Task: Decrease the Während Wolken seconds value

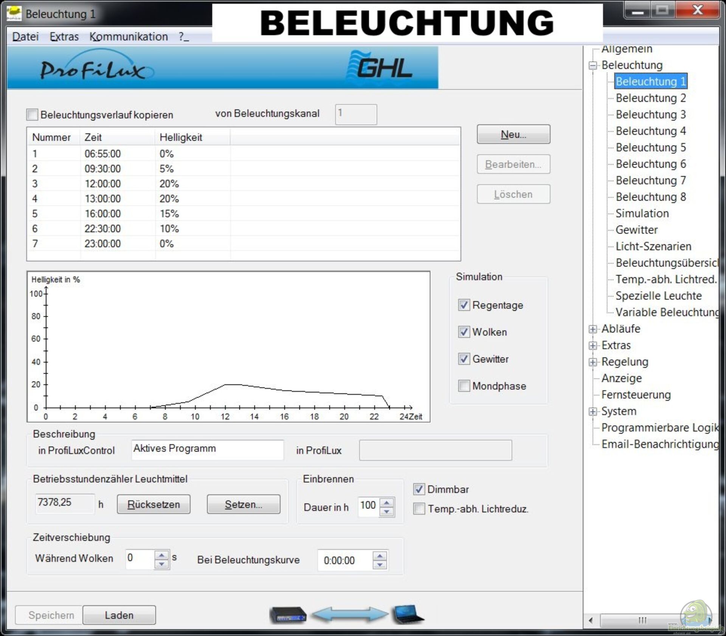Action: coord(161,564)
